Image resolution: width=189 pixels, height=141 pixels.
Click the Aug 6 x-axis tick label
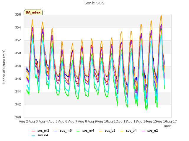point(63,121)
